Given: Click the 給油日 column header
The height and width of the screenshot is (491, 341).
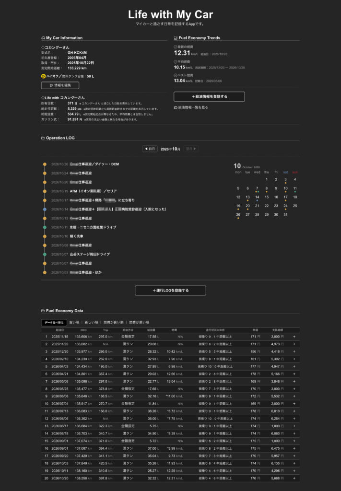Looking at the screenshot, I should click(59, 330).
